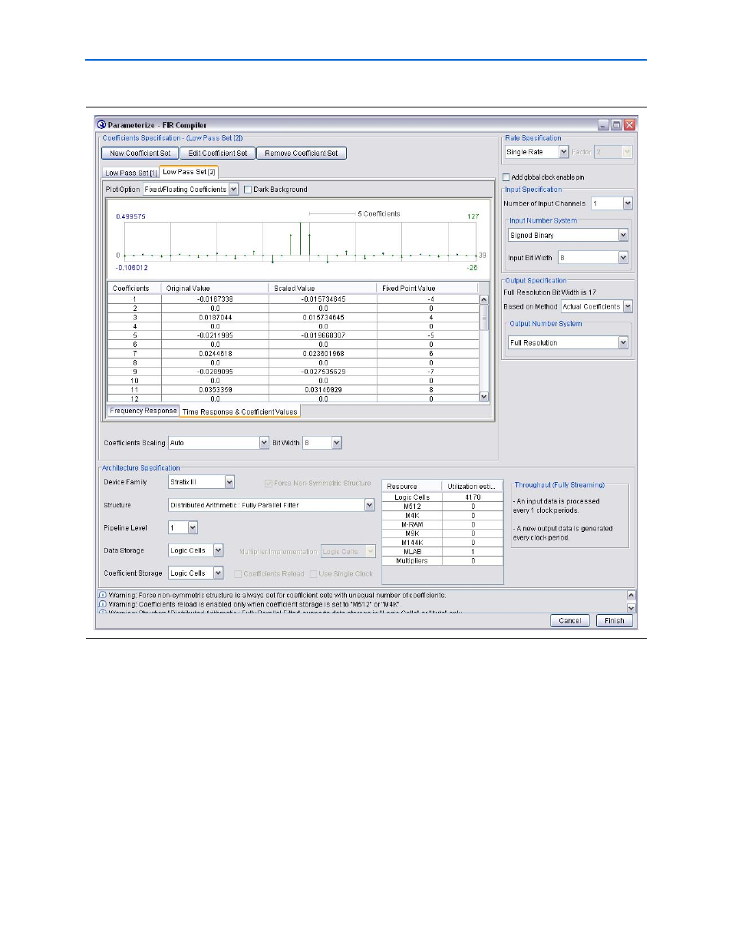Click original value -0.0211985 in row 5
Viewport: 732px width, 948px height.
(x=215, y=335)
